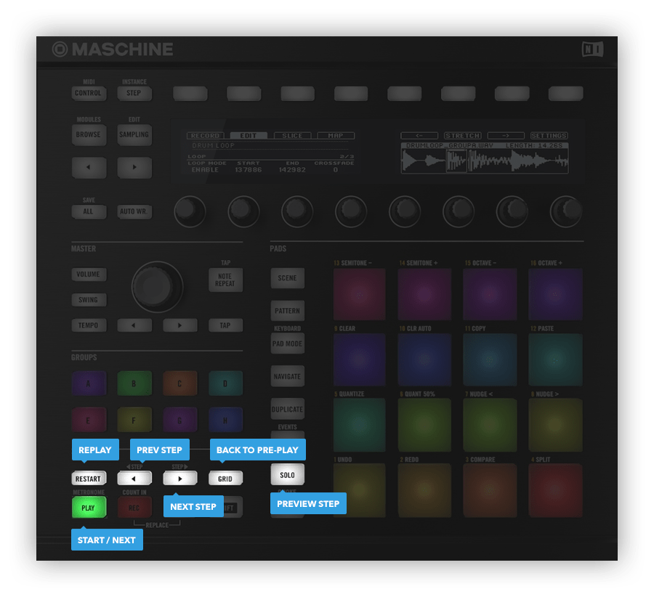Tap pad 4 SPLIT

[555, 490]
